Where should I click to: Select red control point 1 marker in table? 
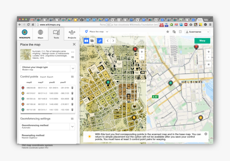[23, 88]
